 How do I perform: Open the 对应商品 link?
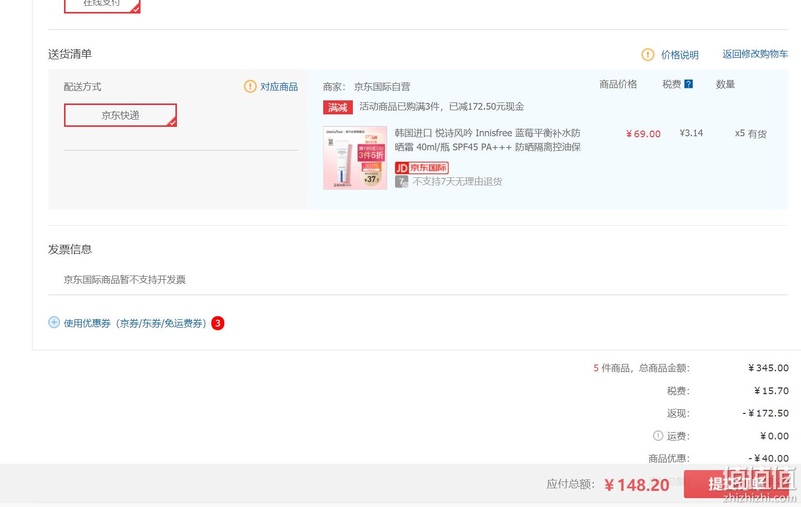(279, 87)
